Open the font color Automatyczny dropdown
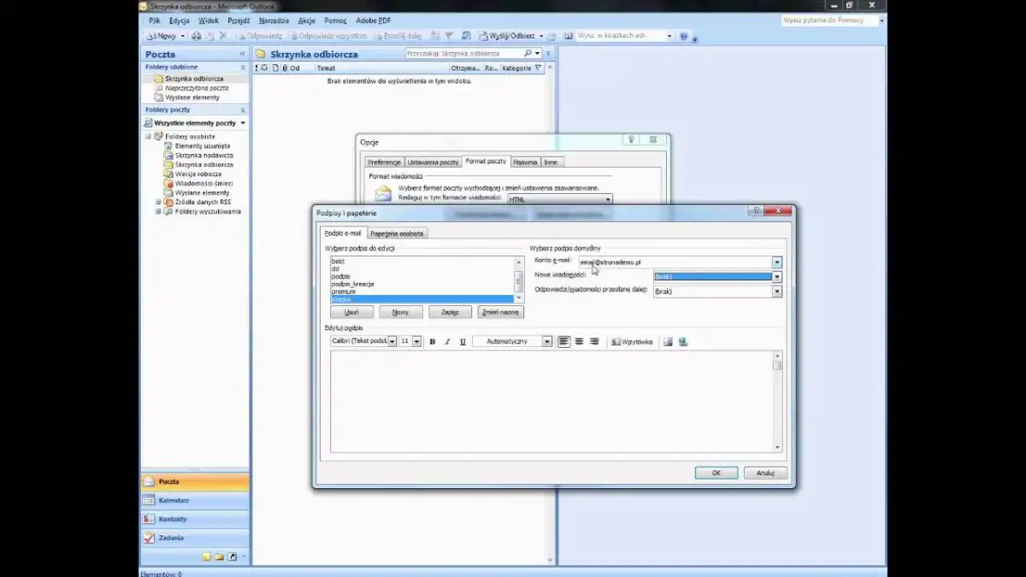 pyautogui.click(x=546, y=342)
